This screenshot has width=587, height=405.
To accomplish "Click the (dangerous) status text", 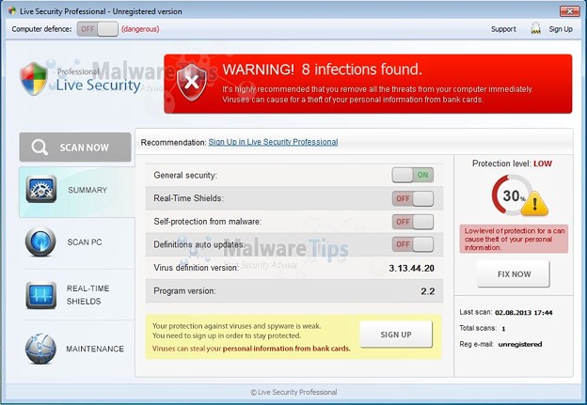I will 140,29.
